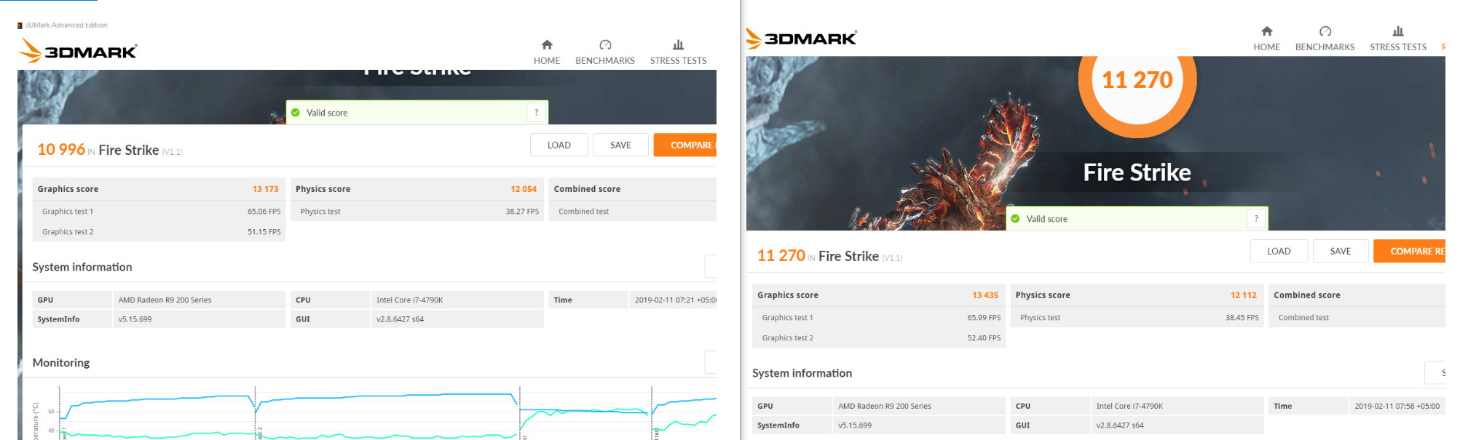Screen dimensions: 1460x440
Task: Click the 3DMark Advanced Edition window title
Action: pyautogui.click(x=66, y=25)
